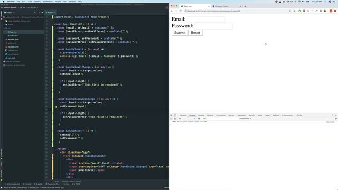The height and width of the screenshot is (190, 338).
Task: Reload the page in Chrome
Action: tap(180, 11)
